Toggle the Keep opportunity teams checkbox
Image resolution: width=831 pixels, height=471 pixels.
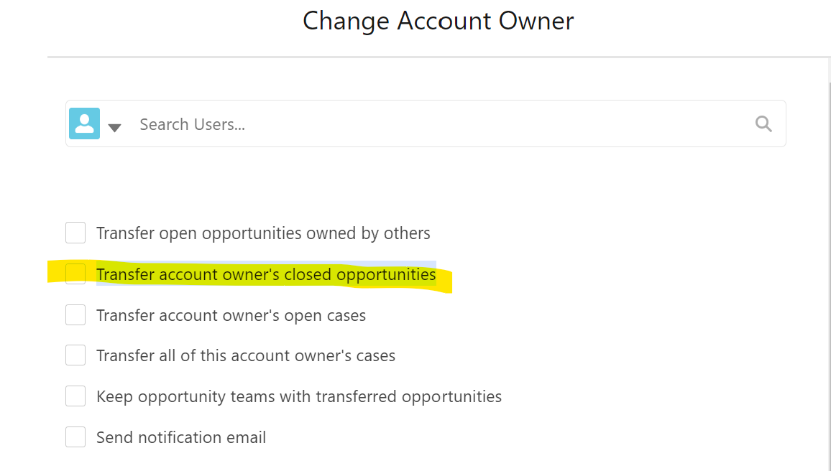75,396
